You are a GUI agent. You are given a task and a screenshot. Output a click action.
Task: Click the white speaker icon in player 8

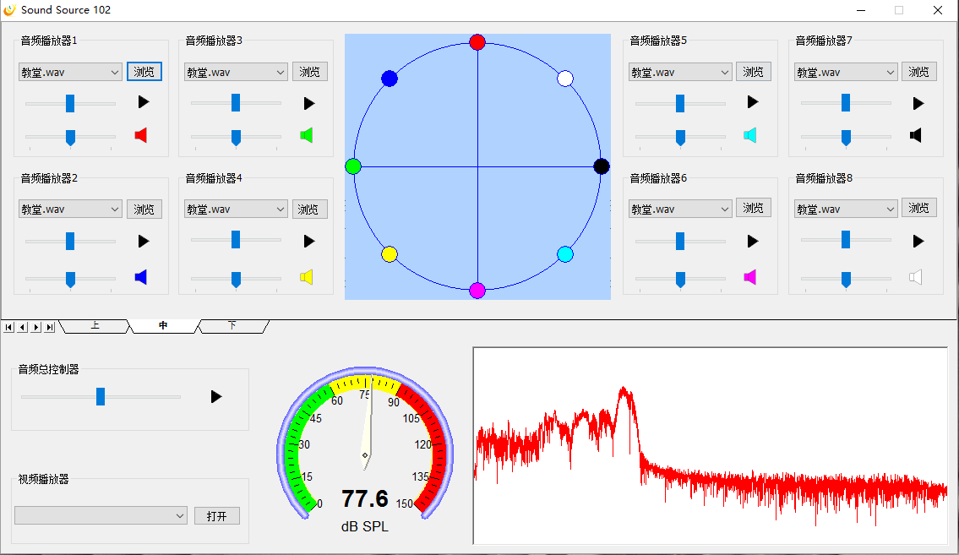(916, 277)
